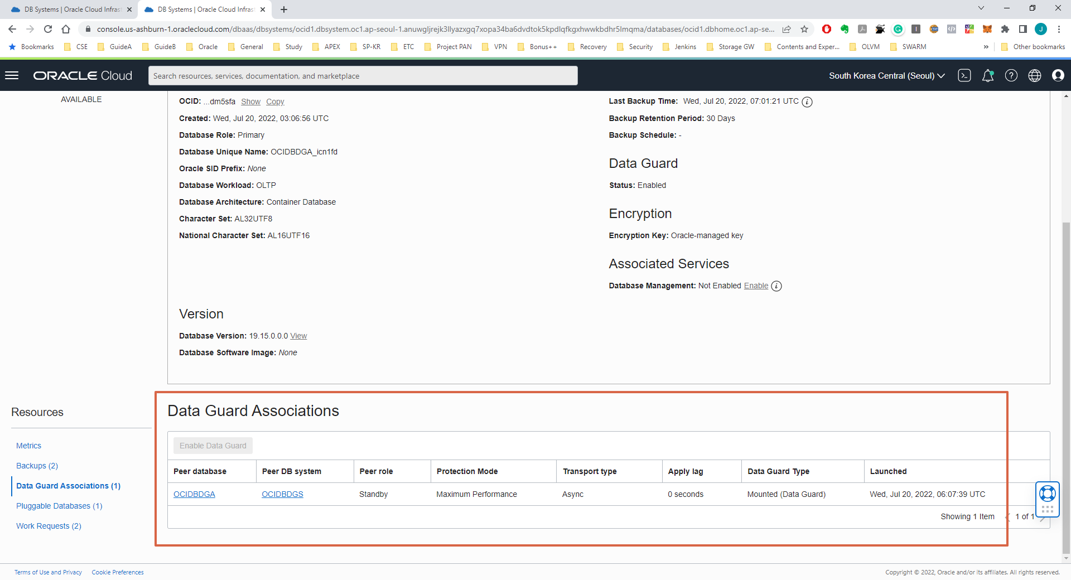Expand the South Korea Central (Seoul) region selector
1071x580 pixels.
[887, 75]
